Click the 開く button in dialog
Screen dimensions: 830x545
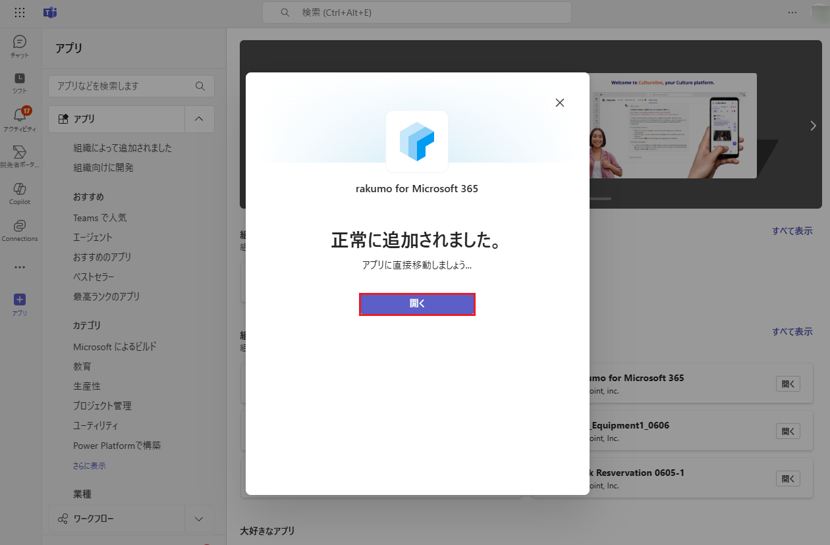[x=417, y=304]
